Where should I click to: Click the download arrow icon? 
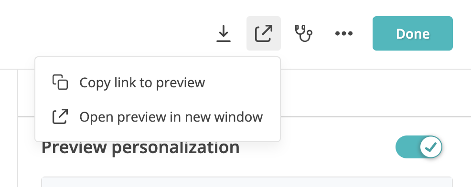[x=224, y=33]
